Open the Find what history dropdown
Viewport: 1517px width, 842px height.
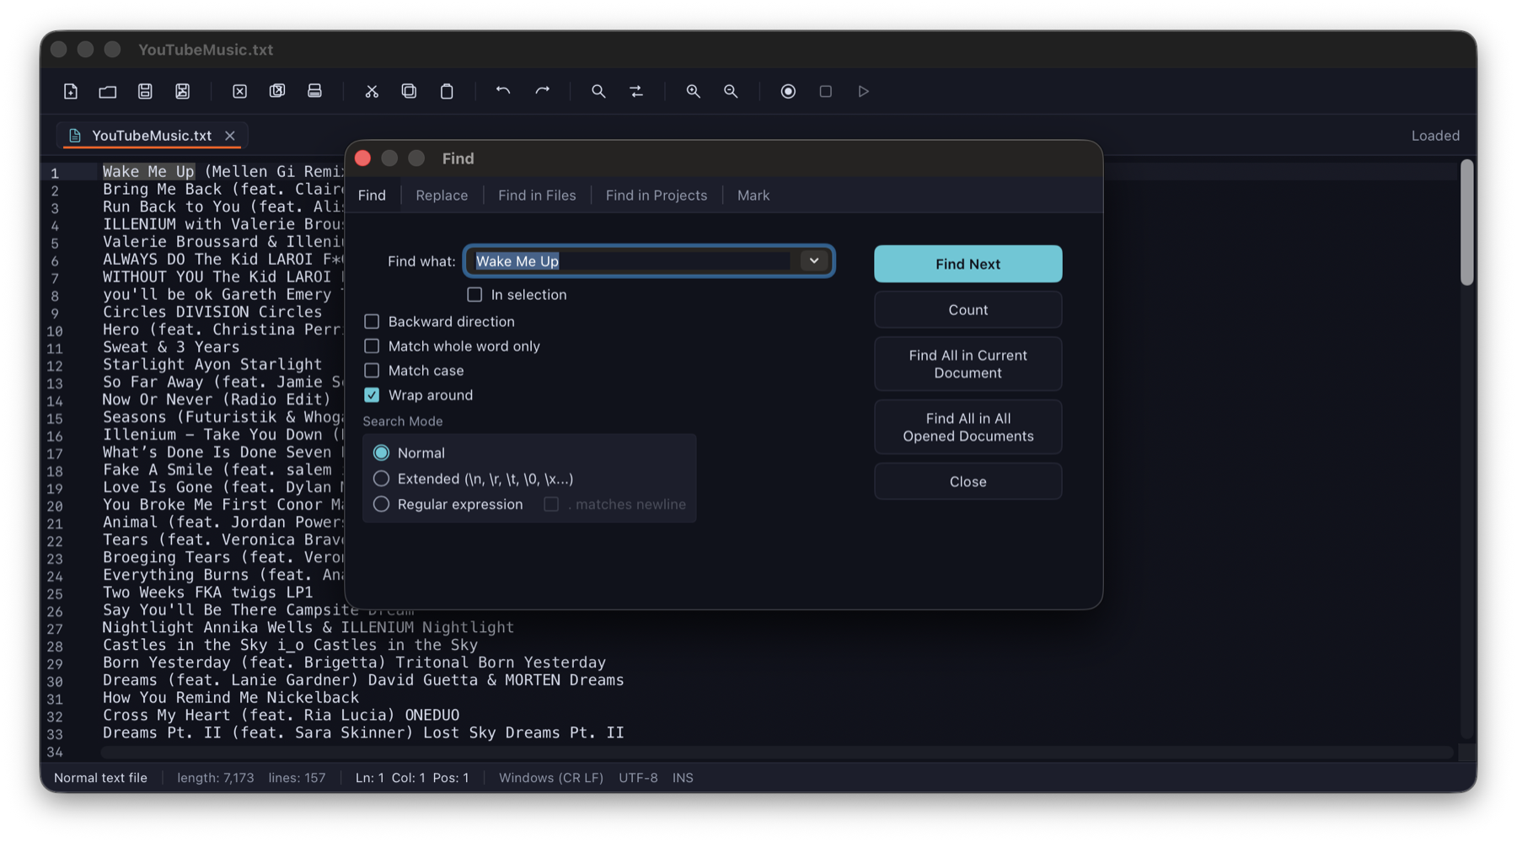pos(813,261)
